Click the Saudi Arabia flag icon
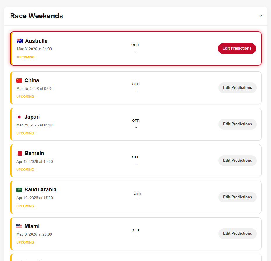This screenshot has height=261, width=271. pyautogui.click(x=19, y=190)
